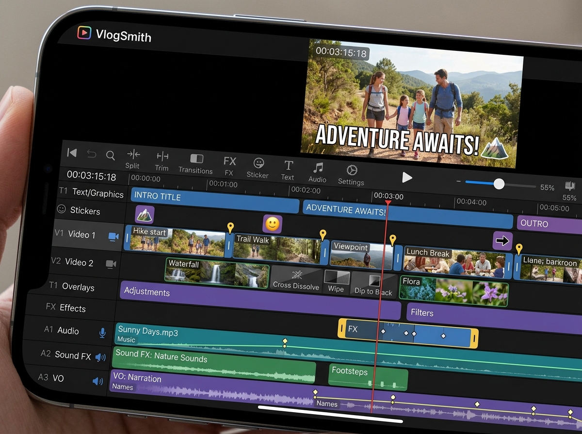Tap the Play button
This screenshot has width=582, height=434.
click(407, 178)
